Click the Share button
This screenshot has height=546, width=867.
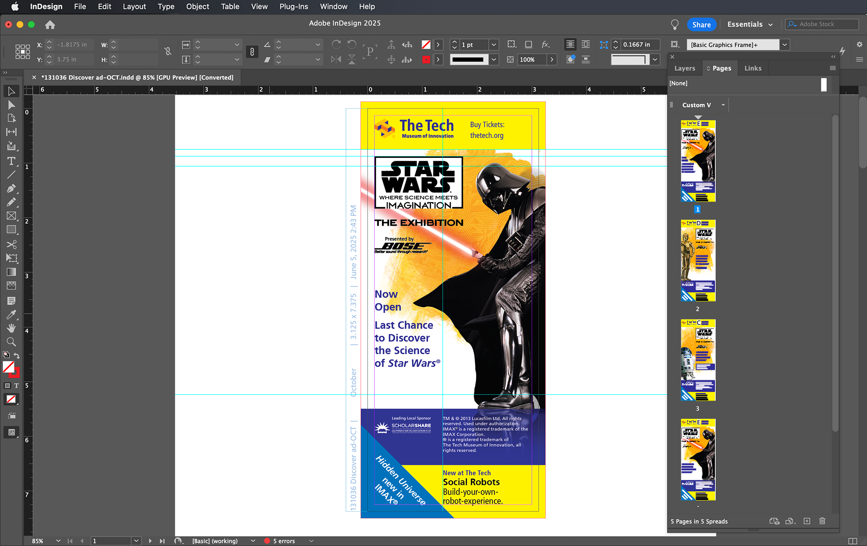click(x=701, y=24)
